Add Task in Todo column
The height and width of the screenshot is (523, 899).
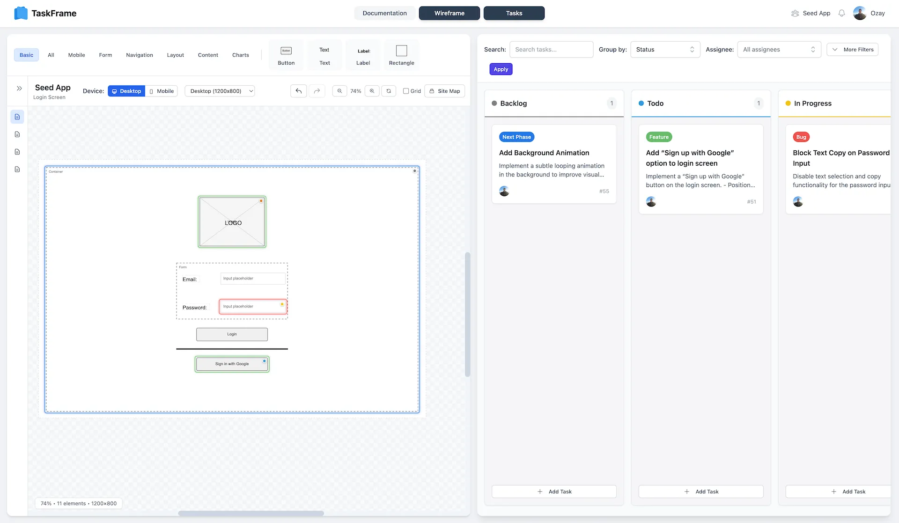pos(701,491)
